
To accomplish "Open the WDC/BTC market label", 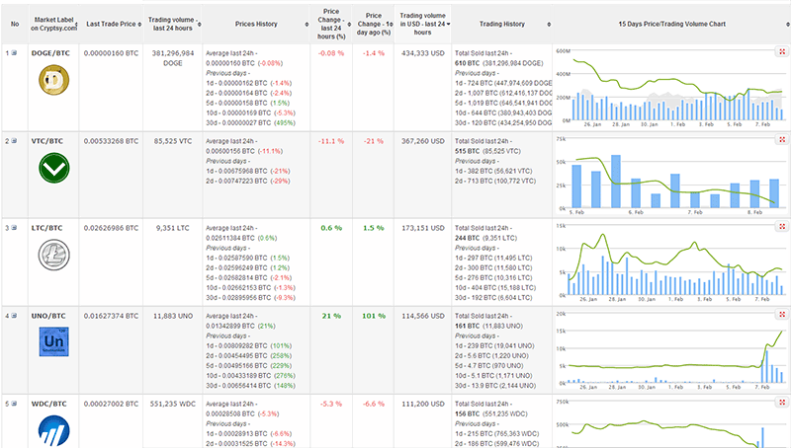I will [x=48, y=404].
